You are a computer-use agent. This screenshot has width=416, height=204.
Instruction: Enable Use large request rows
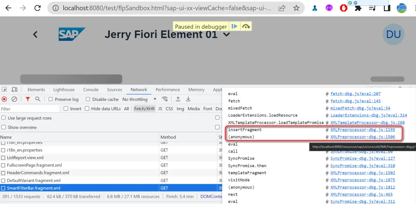[3, 118]
